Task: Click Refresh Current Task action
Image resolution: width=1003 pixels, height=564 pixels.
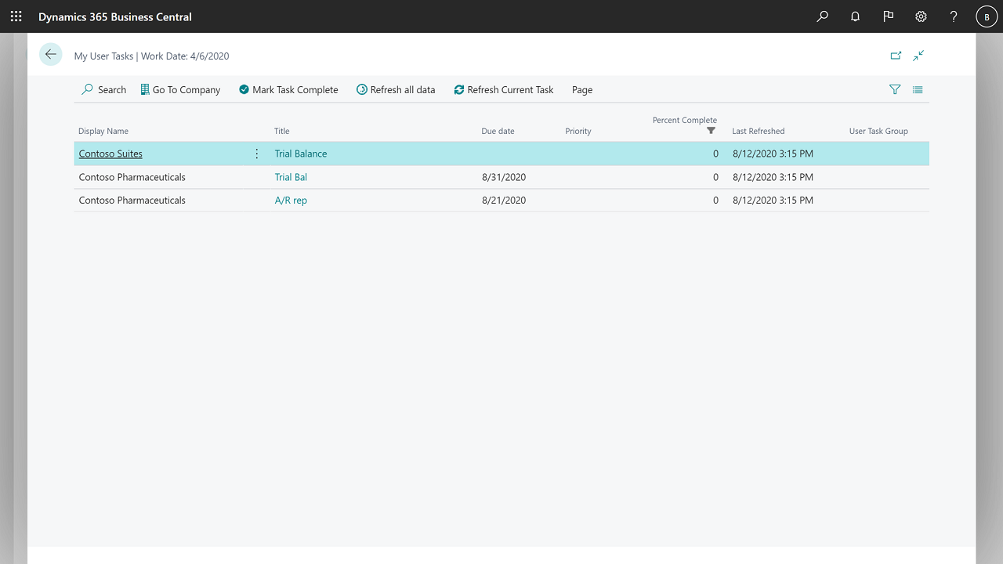Action: click(x=503, y=89)
